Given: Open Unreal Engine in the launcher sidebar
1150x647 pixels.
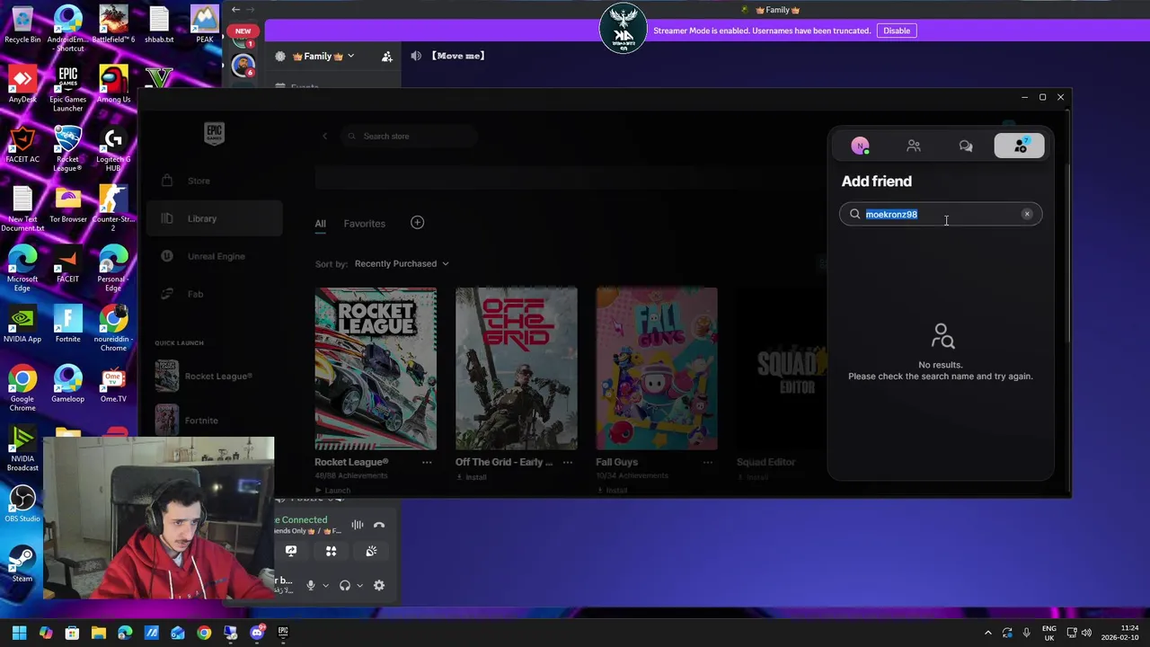Looking at the screenshot, I should click(x=214, y=256).
